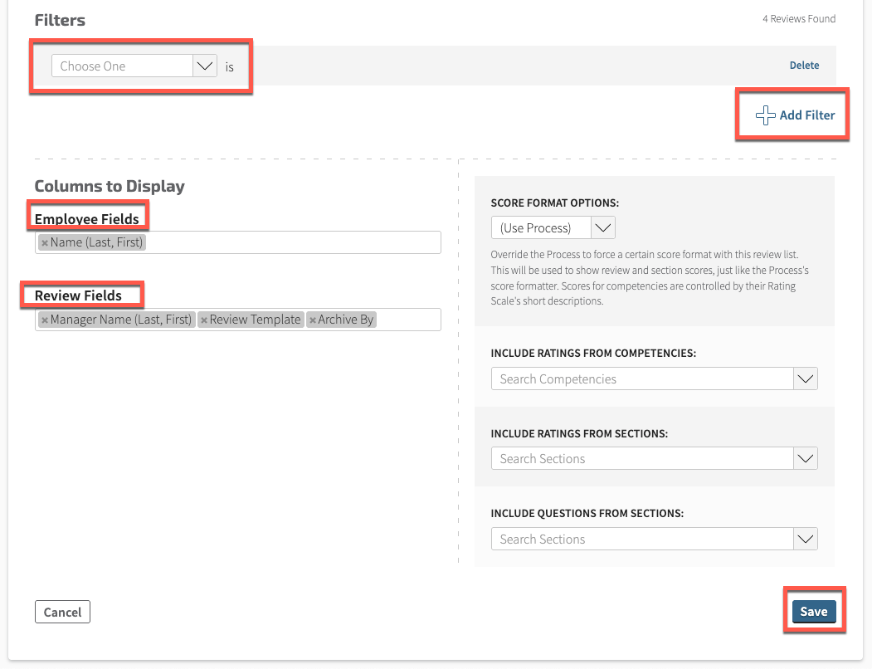Image resolution: width=872 pixels, height=669 pixels.
Task: Select the Archive By tag
Action: pos(342,320)
